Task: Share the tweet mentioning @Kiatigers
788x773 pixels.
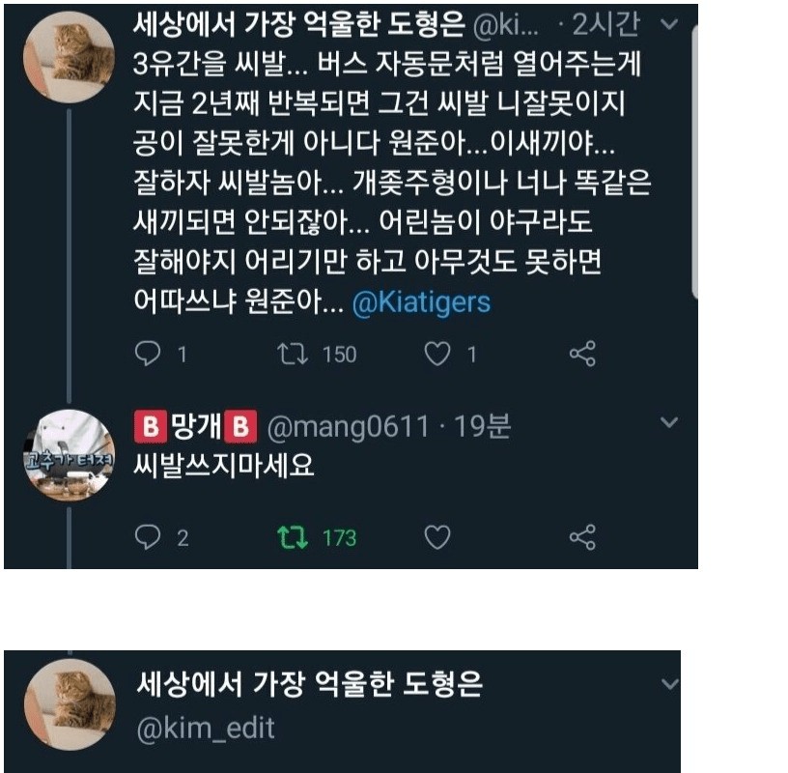Action: click(x=582, y=355)
